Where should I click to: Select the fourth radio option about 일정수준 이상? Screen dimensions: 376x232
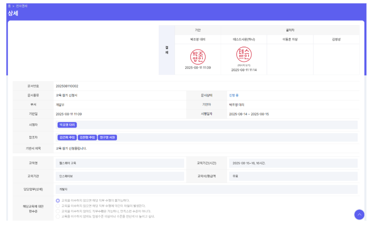(58, 216)
